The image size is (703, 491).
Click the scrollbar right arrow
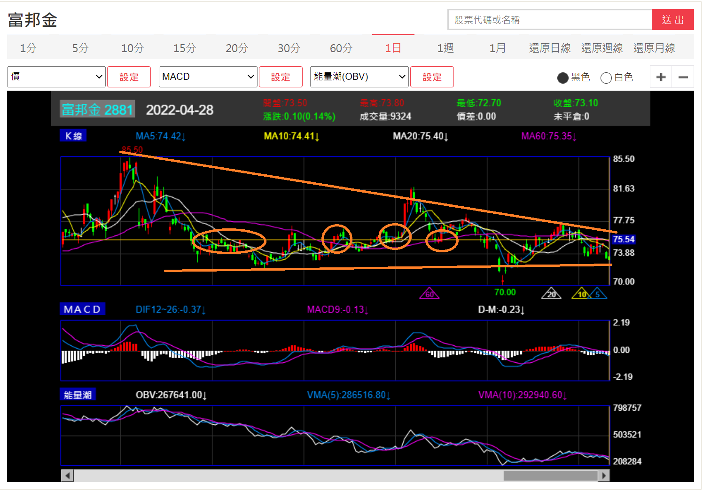[x=604, y=475]
